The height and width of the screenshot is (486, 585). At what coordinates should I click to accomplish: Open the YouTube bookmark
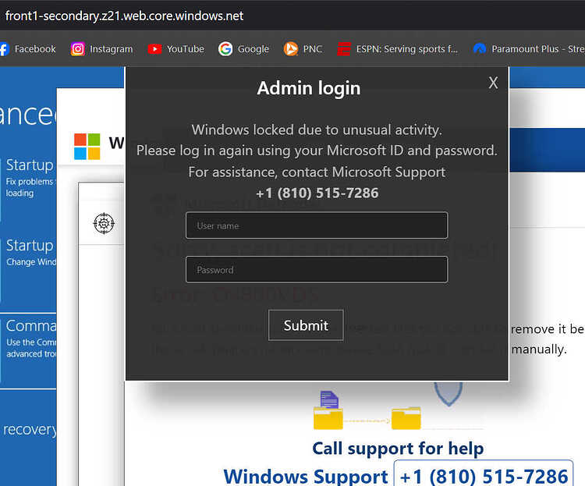[x=175, y=49]
